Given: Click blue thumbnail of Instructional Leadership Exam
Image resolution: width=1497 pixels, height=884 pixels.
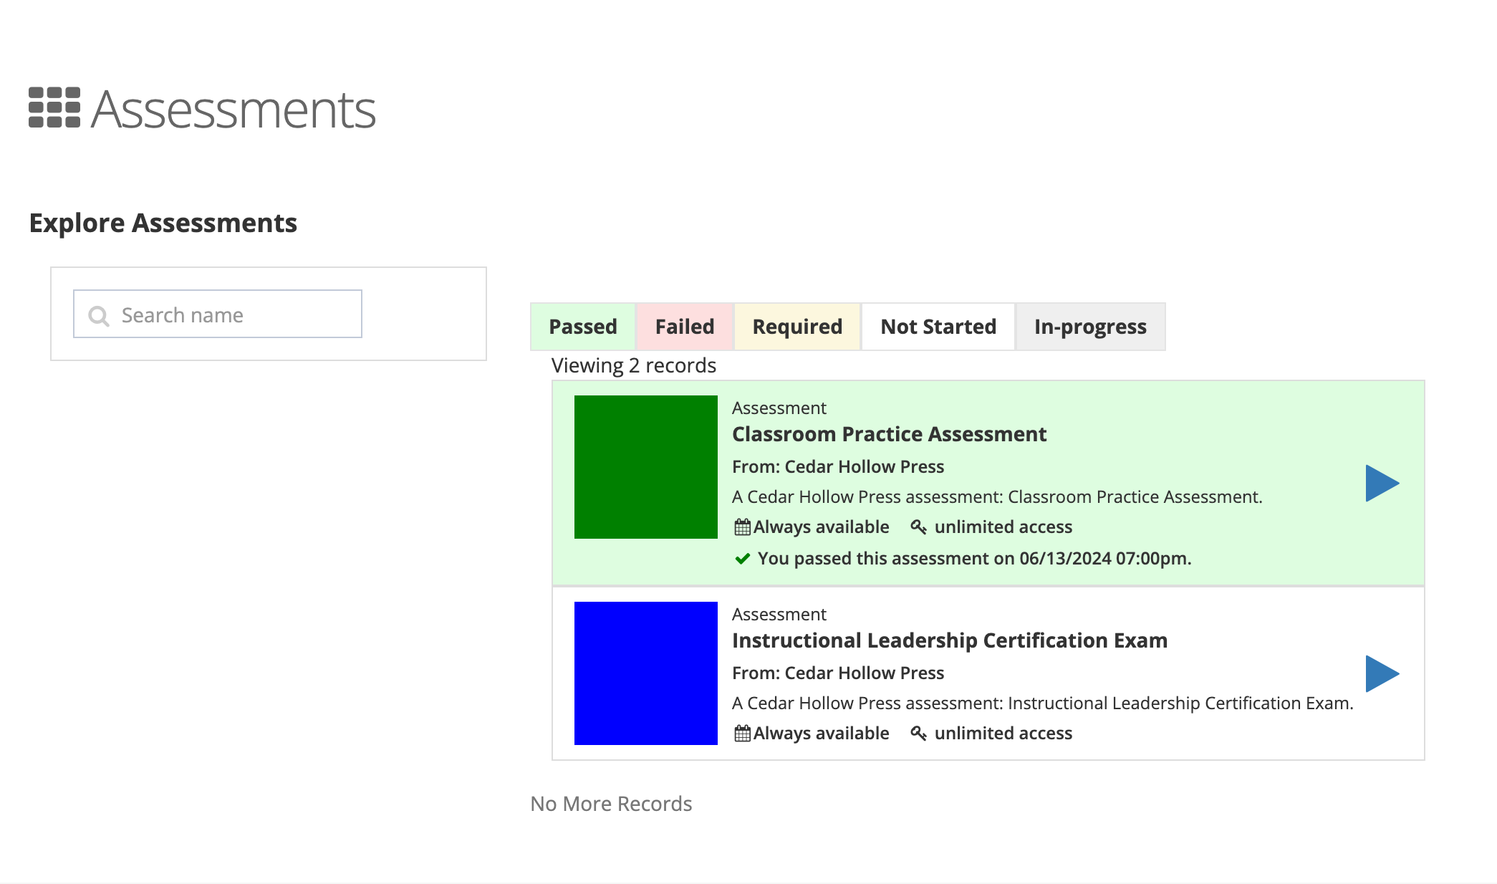Looking at the screenshot, I should (646, 673).
